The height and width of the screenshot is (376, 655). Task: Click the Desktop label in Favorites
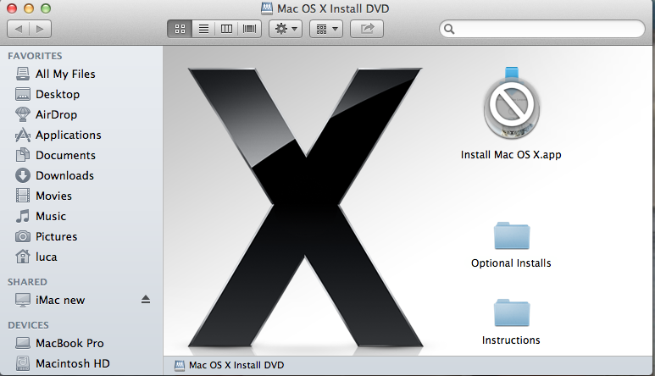(58, 94)
